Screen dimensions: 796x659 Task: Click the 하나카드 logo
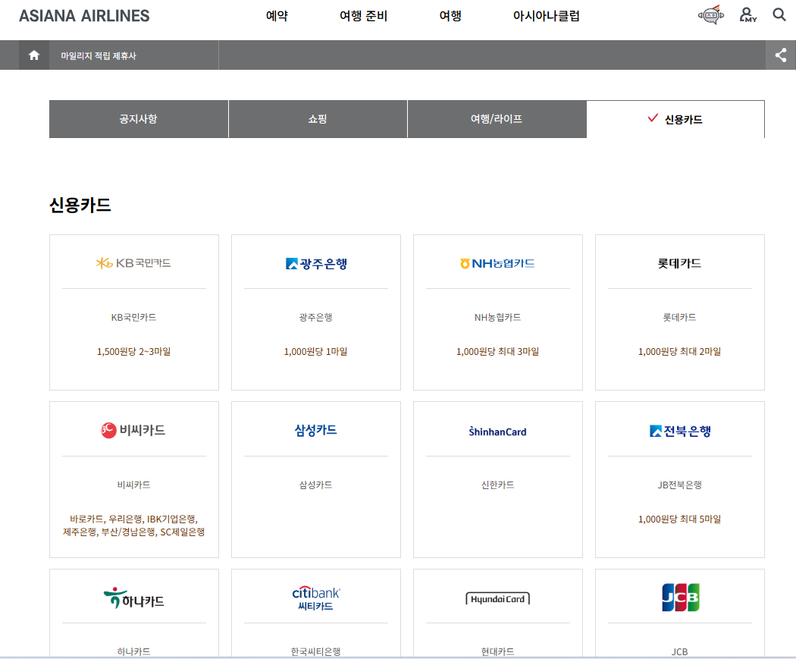(133, 598)
